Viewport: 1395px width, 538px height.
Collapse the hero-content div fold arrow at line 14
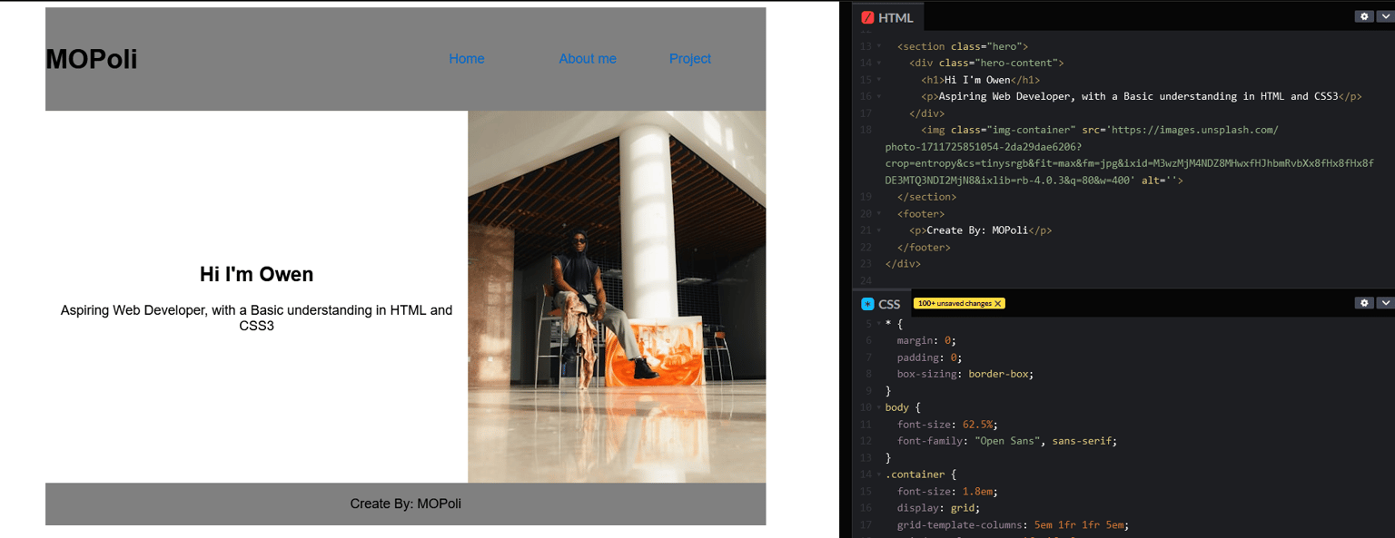879,64
